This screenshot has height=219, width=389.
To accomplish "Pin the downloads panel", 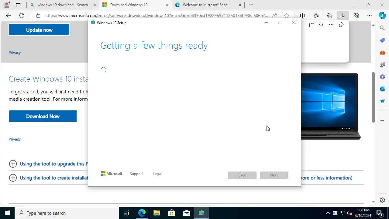I will coord(341,25).
